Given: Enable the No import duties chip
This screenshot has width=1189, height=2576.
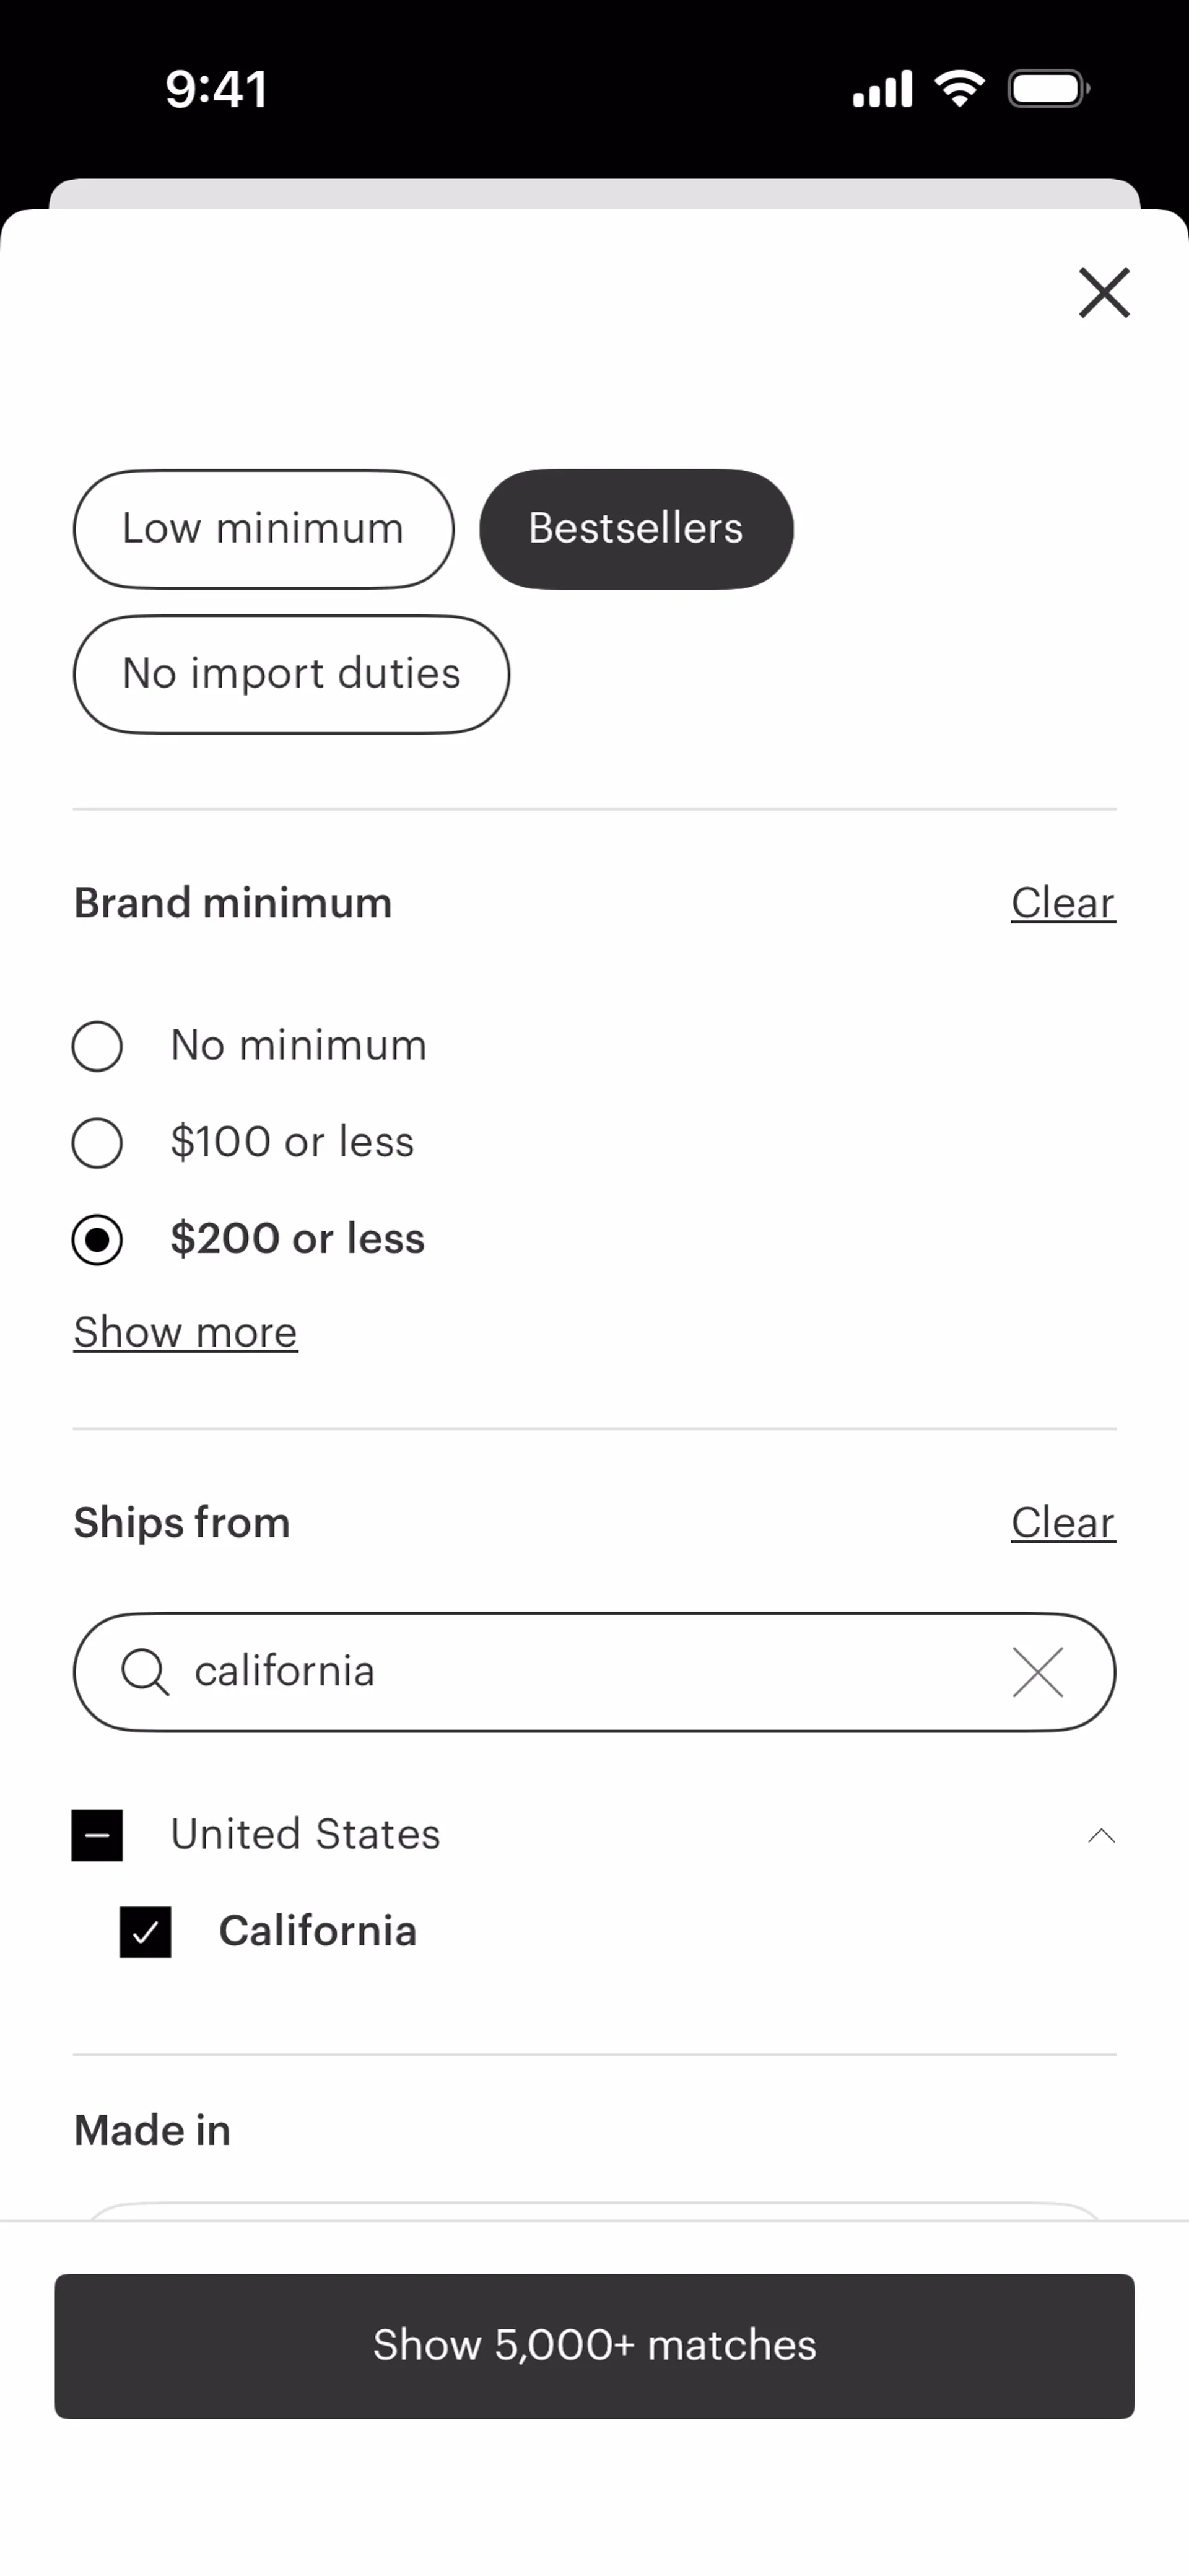Looking at the screenshot, I should click(x=291, y=674).
